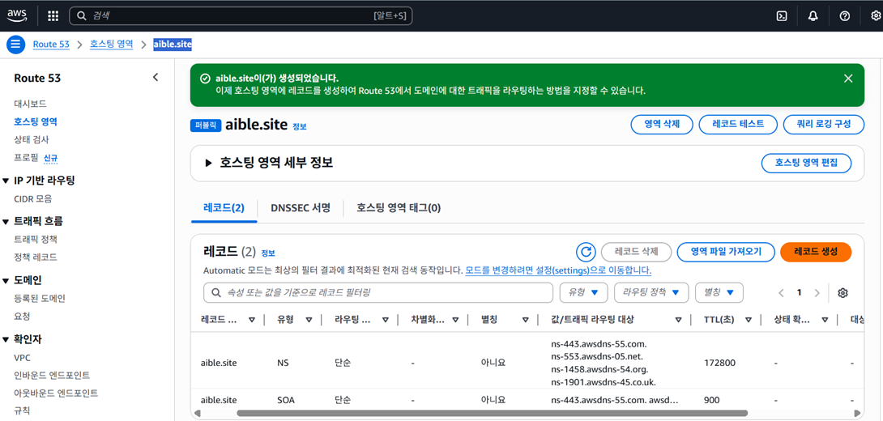Open 인바운드 엔드포인트 in the sidebar
This screenshot has height=421, width=883.
tap(52, 375)
